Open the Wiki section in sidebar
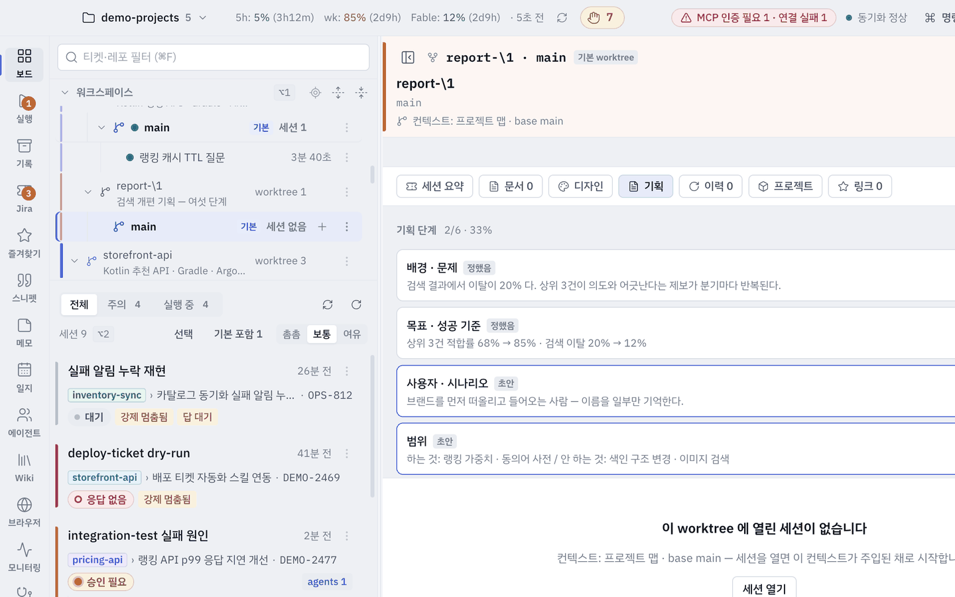The height and width of the screenshot is (597, 955). click(25, 468)
